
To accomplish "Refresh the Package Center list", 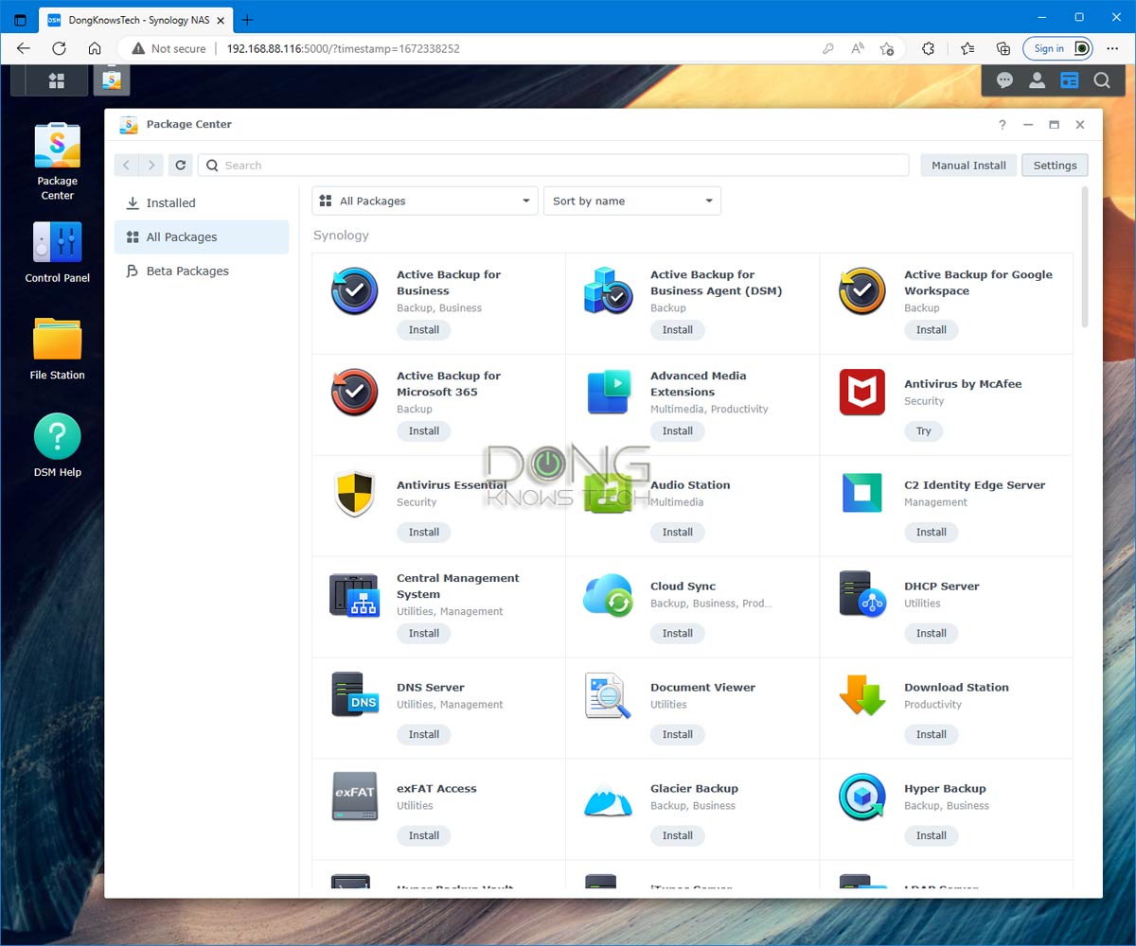I will coord(181,166).
